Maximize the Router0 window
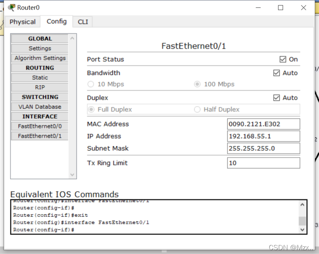The width and height of the screenshot is (319, 254). coord(281,8)
